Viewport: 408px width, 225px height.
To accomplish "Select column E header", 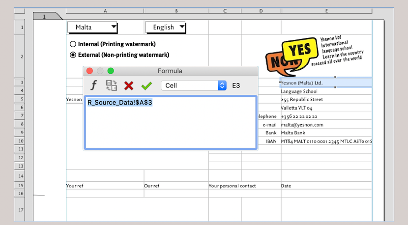I will [x=326, y=10].
